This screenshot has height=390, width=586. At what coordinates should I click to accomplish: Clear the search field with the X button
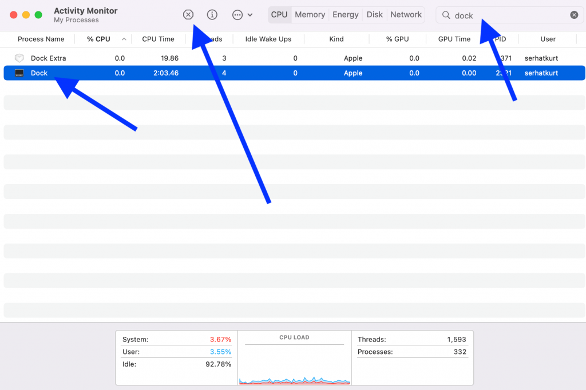(574, 15)
